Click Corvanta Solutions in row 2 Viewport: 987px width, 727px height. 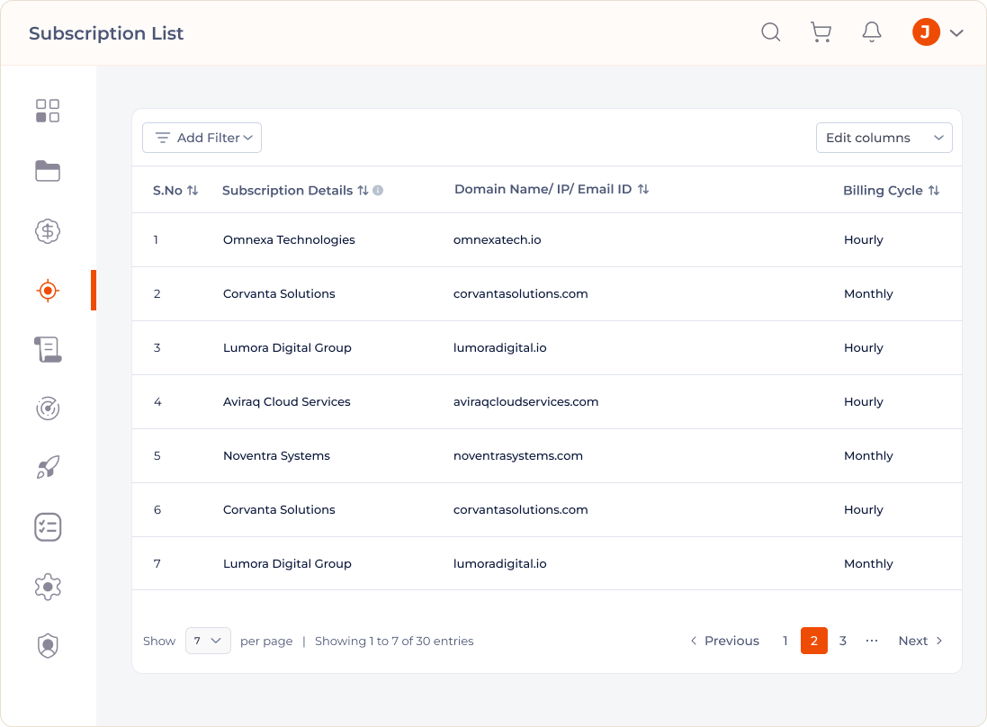click(x=279, y=294)
